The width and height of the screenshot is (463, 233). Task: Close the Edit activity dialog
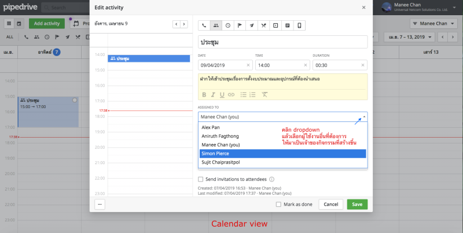point(364,8)
